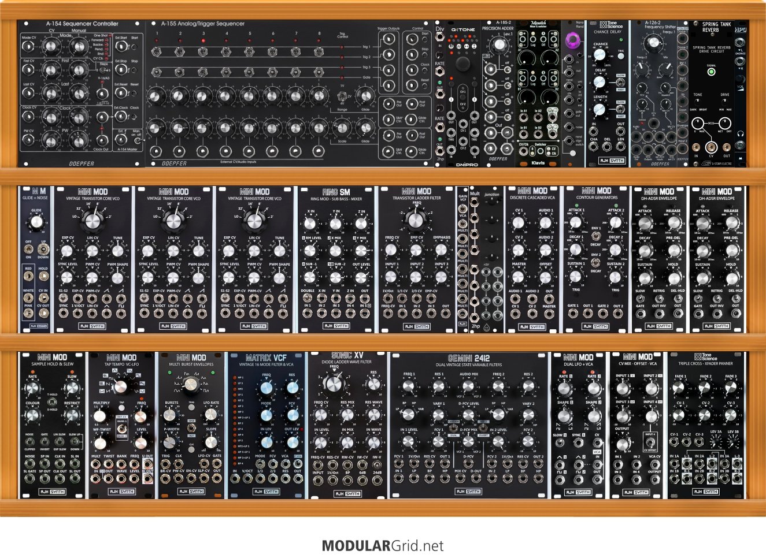The height and width of the screenshot is (558, 766).
Task: Click the PINK noise output jack
Action: [x=28, y=313]
